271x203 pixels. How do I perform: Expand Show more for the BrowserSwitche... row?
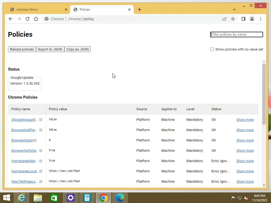coord(245,150)
